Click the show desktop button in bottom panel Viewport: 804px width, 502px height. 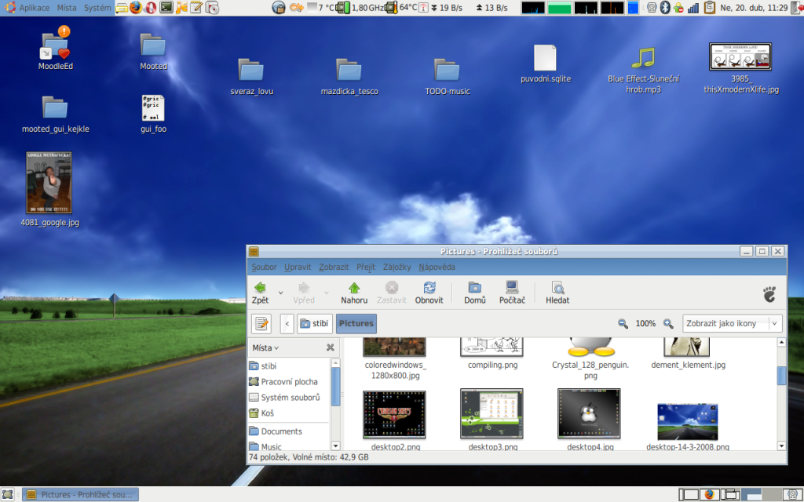point(7,494)
